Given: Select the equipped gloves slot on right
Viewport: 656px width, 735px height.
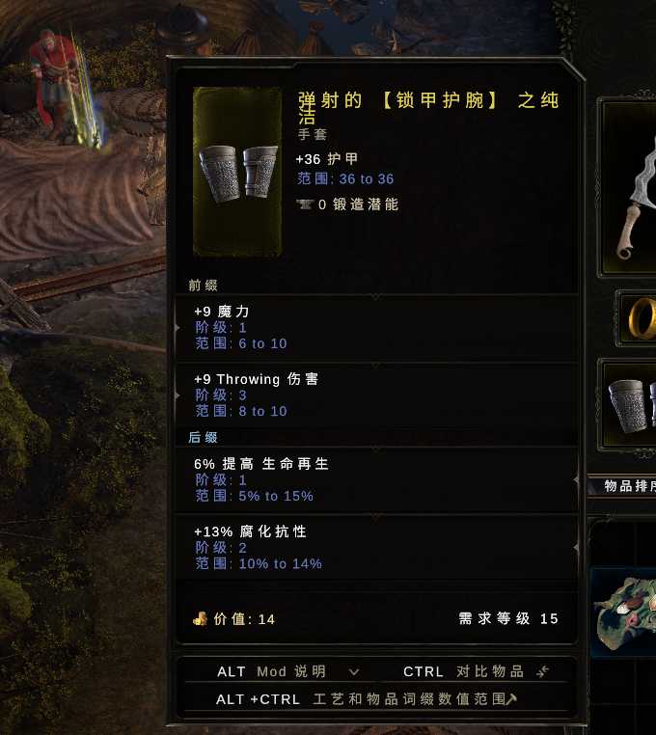Looking at the screenshot, I should pyautogui.click(x=630, y=406).
